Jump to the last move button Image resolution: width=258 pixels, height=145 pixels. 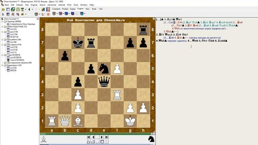tap(106, 137)
